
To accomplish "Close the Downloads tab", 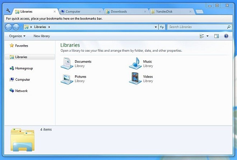I will coord(145,11).
